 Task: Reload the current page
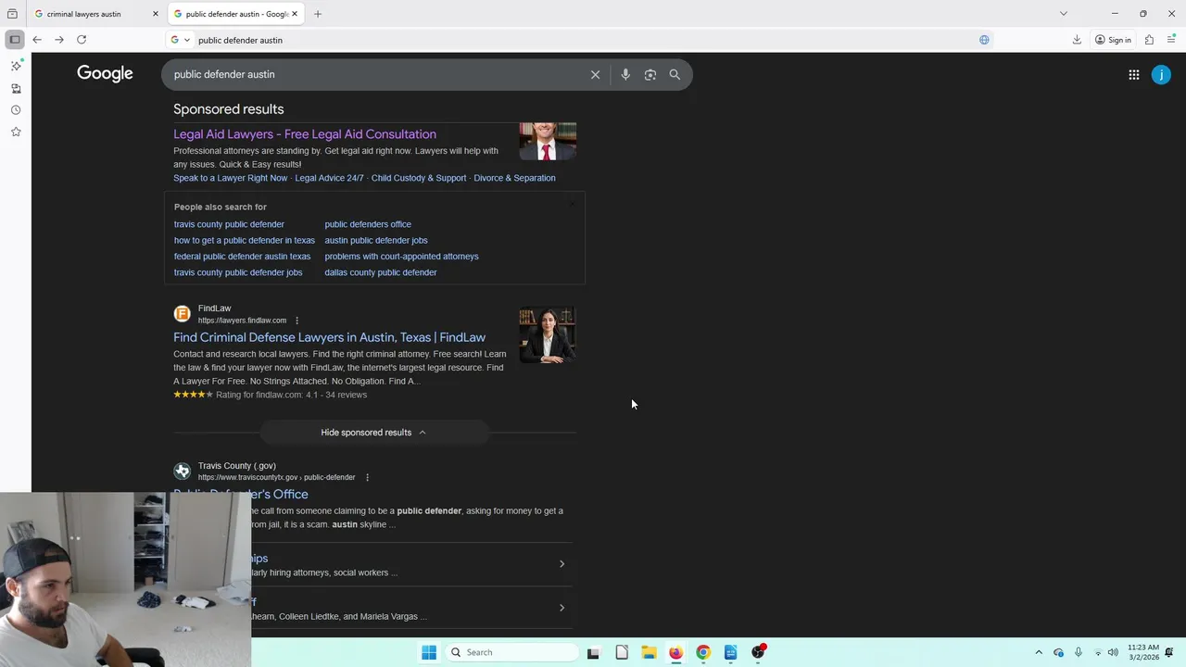tap(82, 40)
